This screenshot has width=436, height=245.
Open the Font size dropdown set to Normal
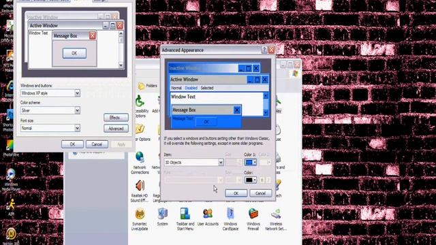[50, 128]
